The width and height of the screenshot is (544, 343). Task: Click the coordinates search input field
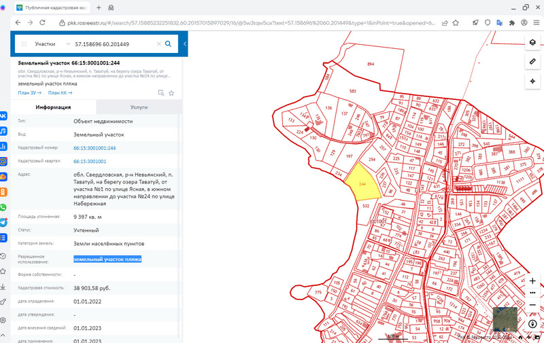click(x=113, y=44)
